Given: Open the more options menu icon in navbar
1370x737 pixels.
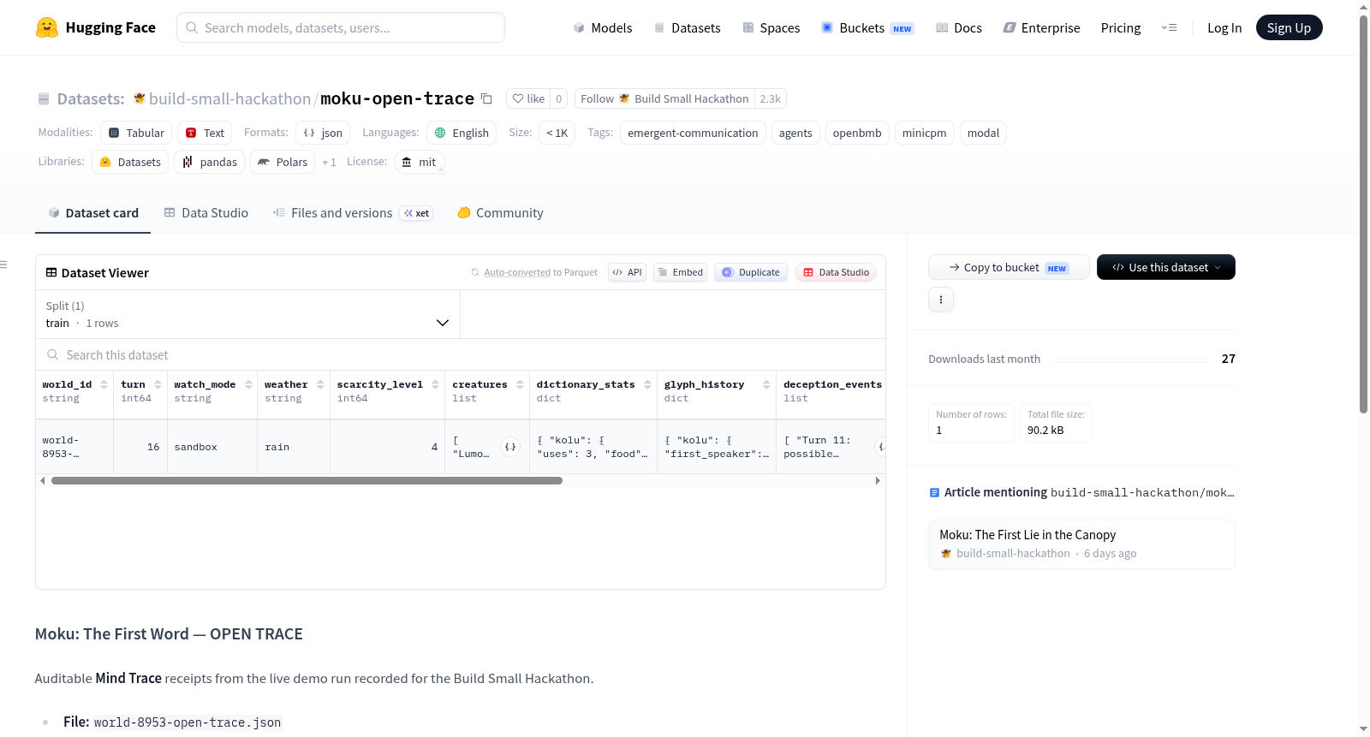Looking at the screenshot, I should (x=1169, y=27).
